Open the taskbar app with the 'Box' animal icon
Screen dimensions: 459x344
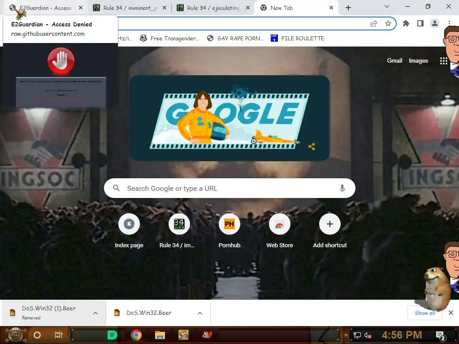click(x=183, y=335)
